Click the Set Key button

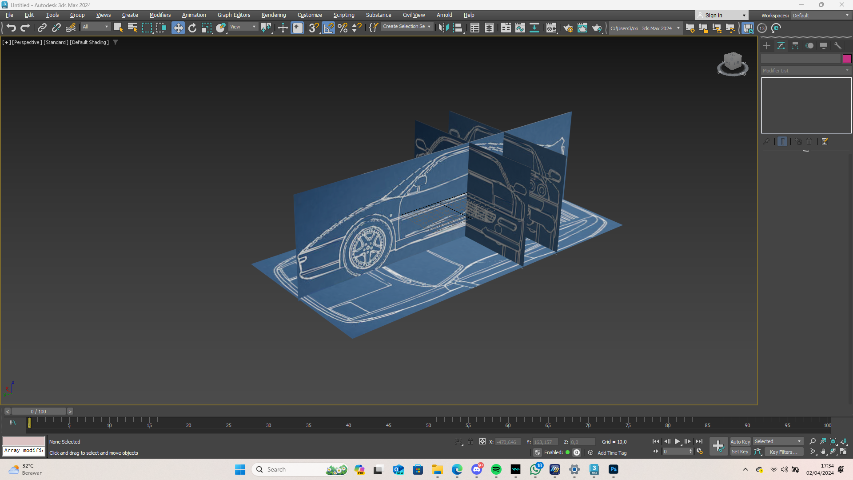[740, 452]
